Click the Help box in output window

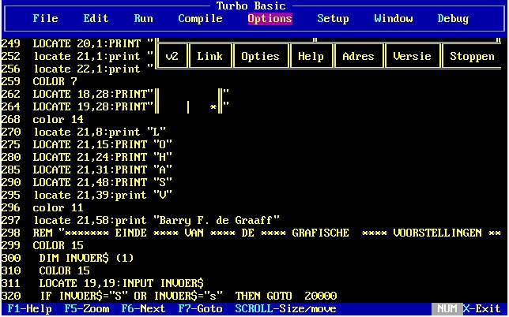tap(311, 56)
